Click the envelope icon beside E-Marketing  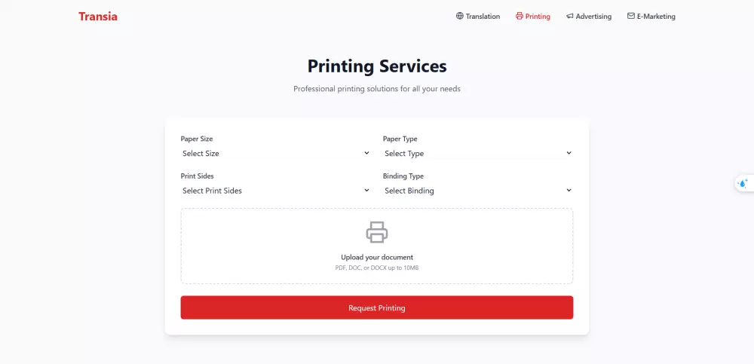coord(631,16)
